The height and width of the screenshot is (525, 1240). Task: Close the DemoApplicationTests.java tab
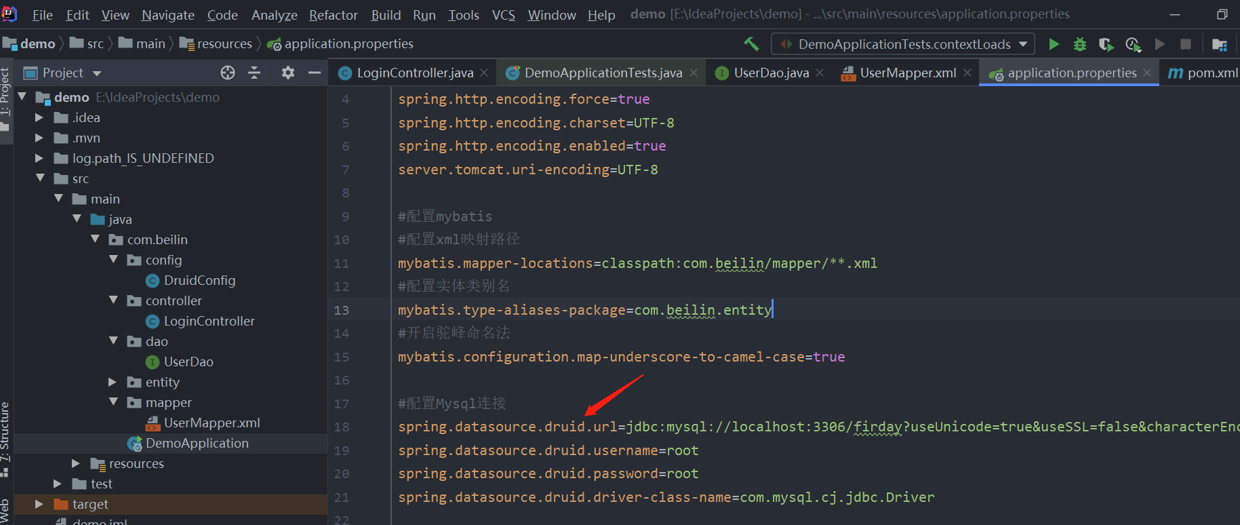pyautogui.click(x=694, y=73)
